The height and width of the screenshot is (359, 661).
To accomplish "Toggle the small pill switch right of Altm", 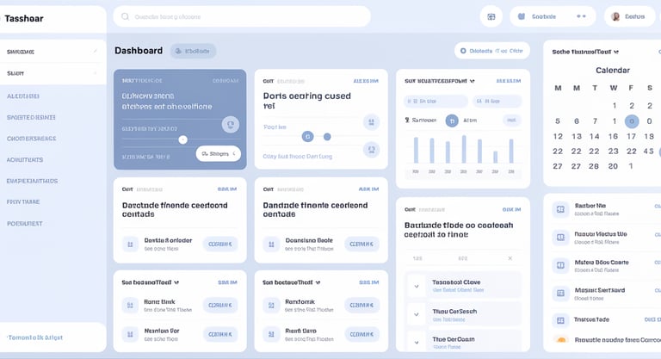I will point(511,121).
